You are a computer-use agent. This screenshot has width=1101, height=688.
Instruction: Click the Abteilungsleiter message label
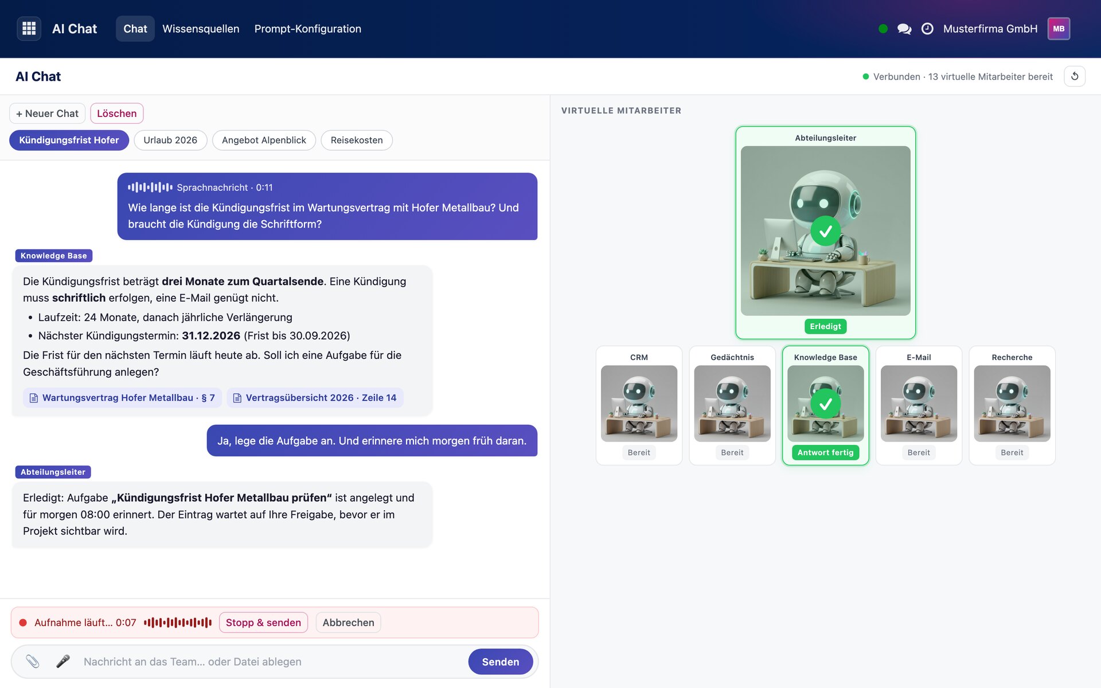[53, 472]
